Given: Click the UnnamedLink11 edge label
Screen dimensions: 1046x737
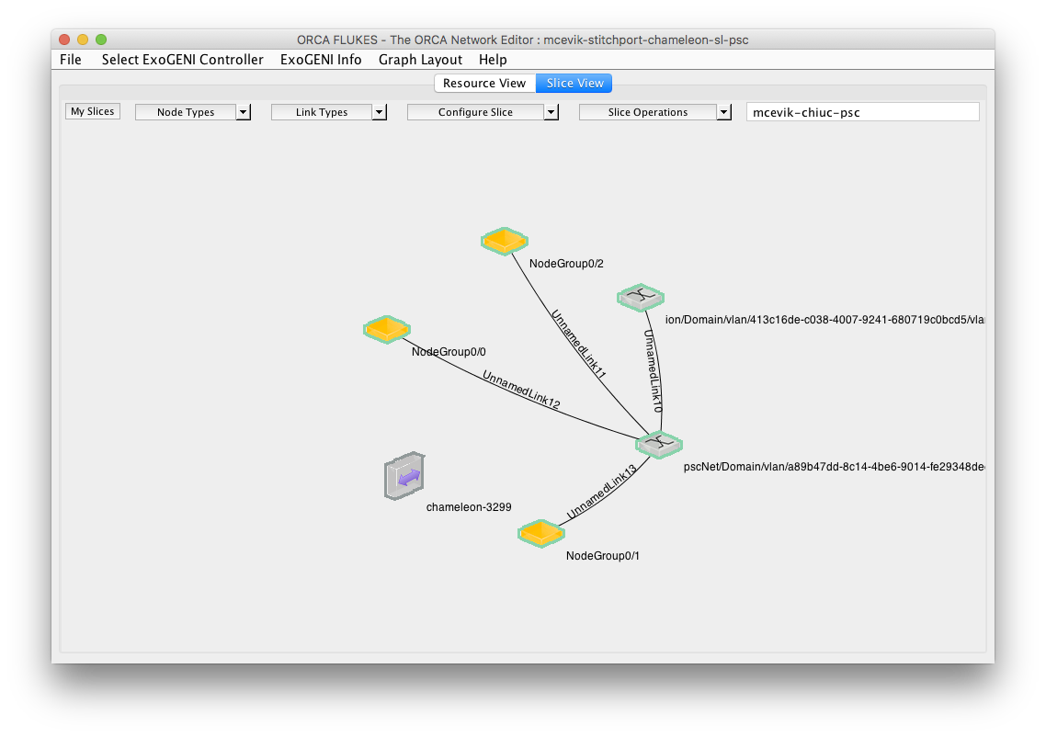Looking at the screenshot, I should [x=578, y=345].
